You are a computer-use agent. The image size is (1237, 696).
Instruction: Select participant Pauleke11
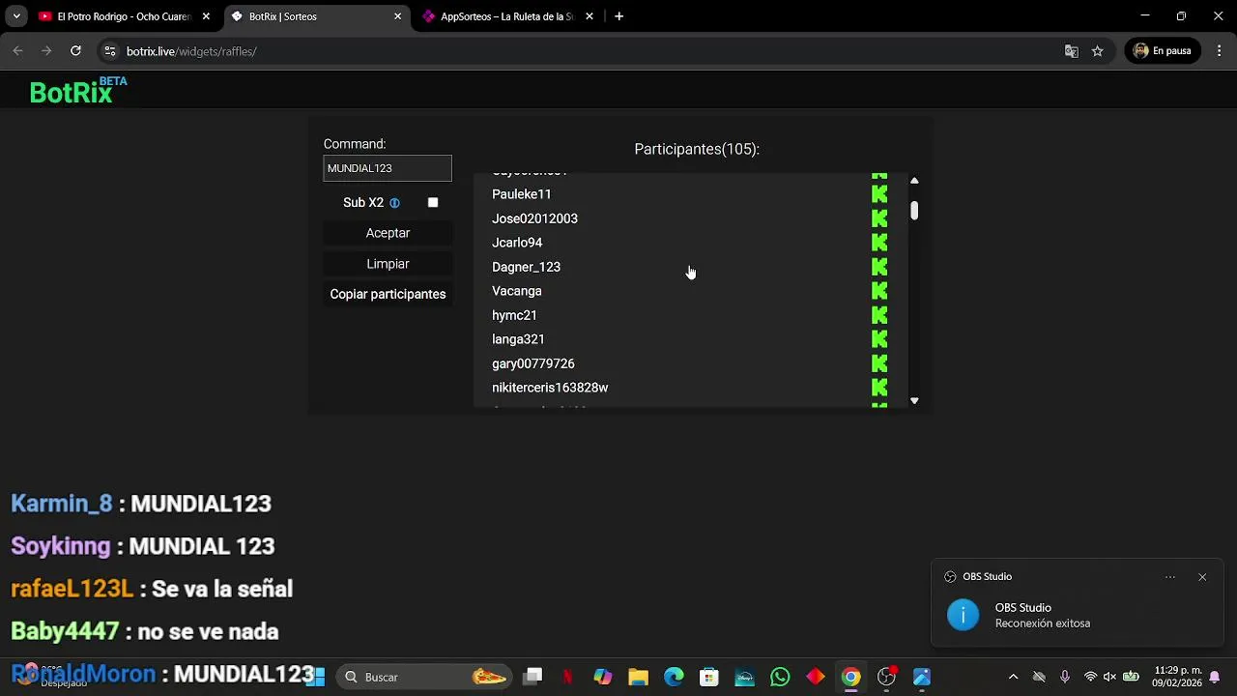522,194
